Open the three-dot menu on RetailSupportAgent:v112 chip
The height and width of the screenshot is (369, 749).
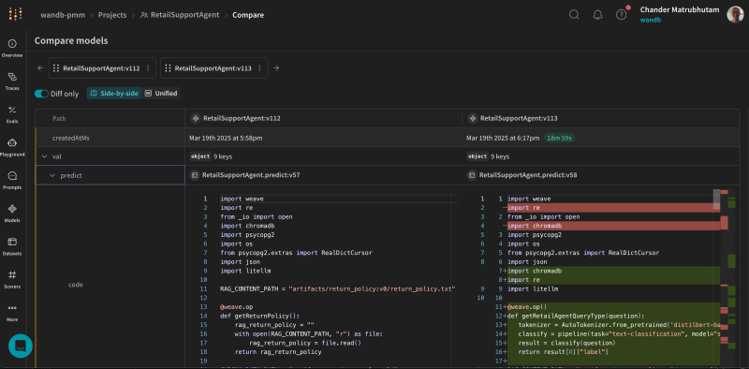coord(148,68)
